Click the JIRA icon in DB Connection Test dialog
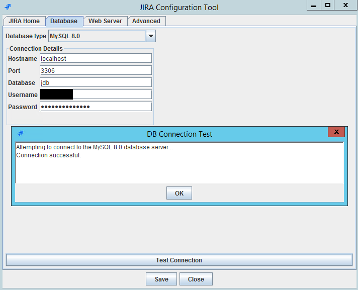The width and height of the screenshot is (358, 290). click(20, 133)
